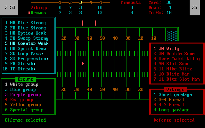The height and width of the screenshot is (128, 205).
Task: Select 10 Blitz Man defense
Action: click(172, 74)
